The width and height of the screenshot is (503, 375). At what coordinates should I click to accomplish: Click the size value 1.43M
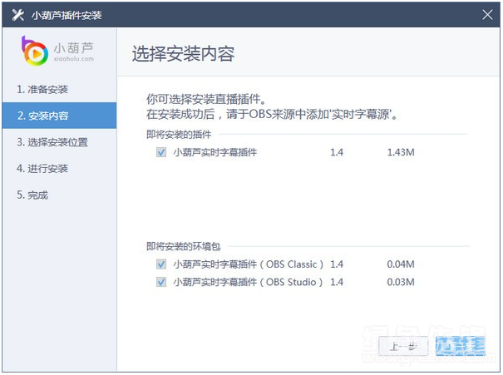[401, 152]
